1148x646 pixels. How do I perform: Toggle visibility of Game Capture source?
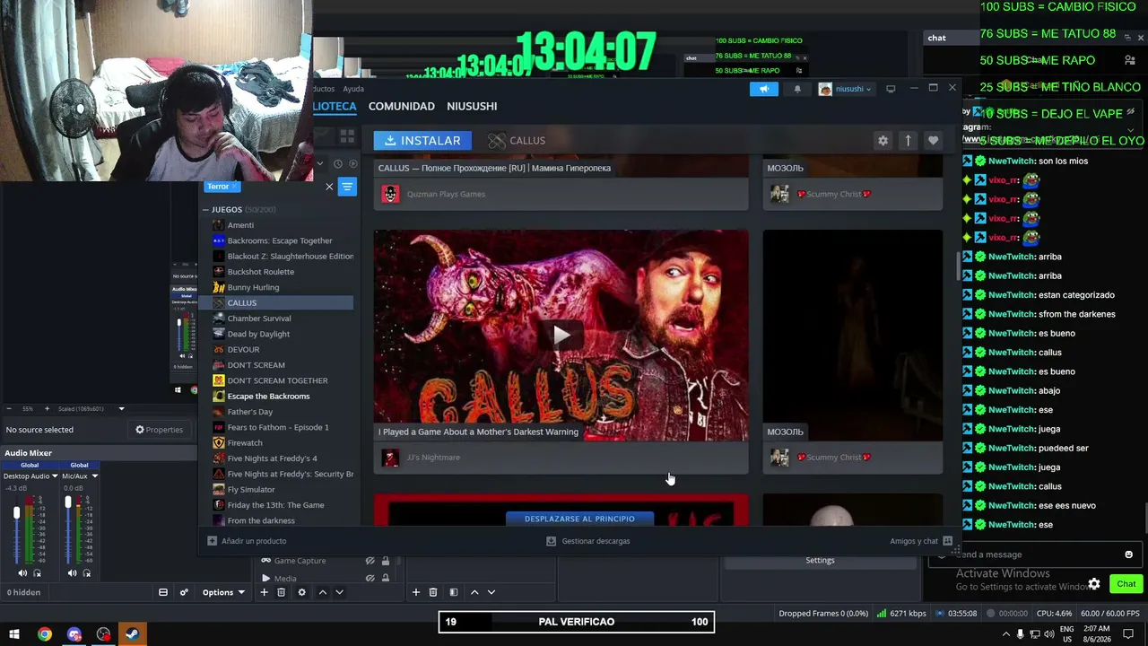pyautogui.click(x=370, y=561)
